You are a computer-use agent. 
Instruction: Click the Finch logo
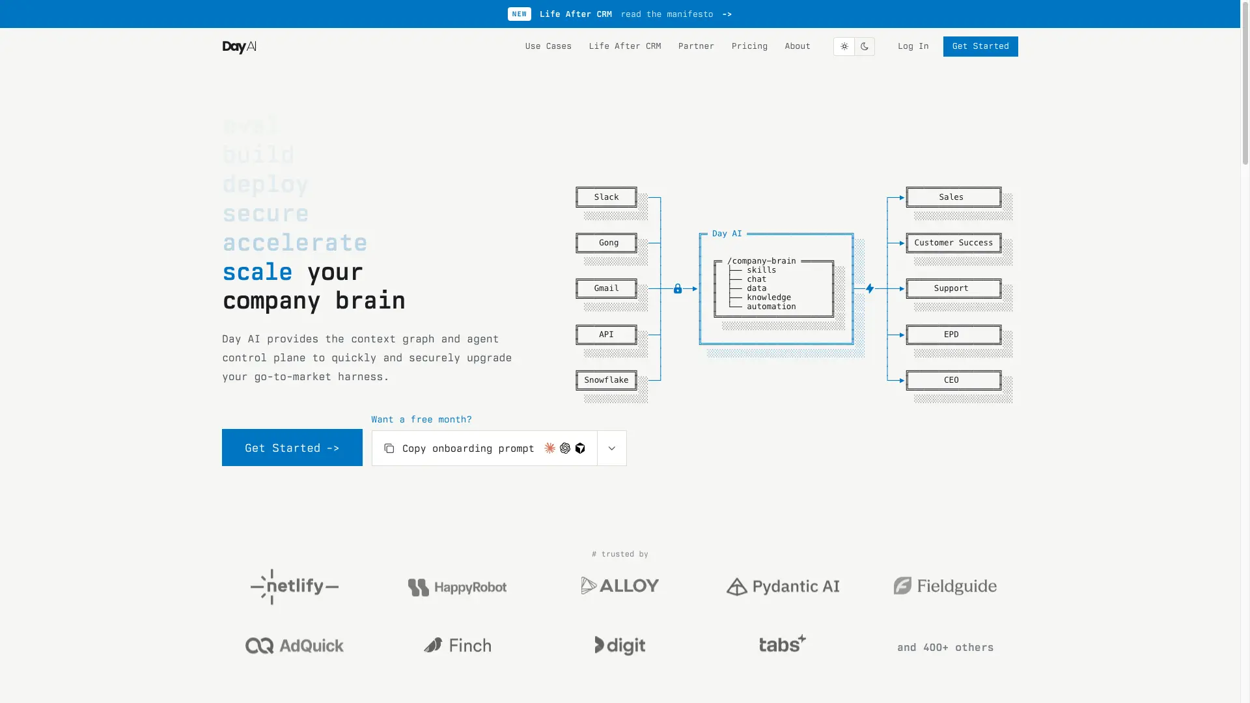pyautogui.click(x=457, y=645)
